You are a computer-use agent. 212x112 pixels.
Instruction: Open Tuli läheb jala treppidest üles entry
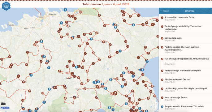[185, 61]
